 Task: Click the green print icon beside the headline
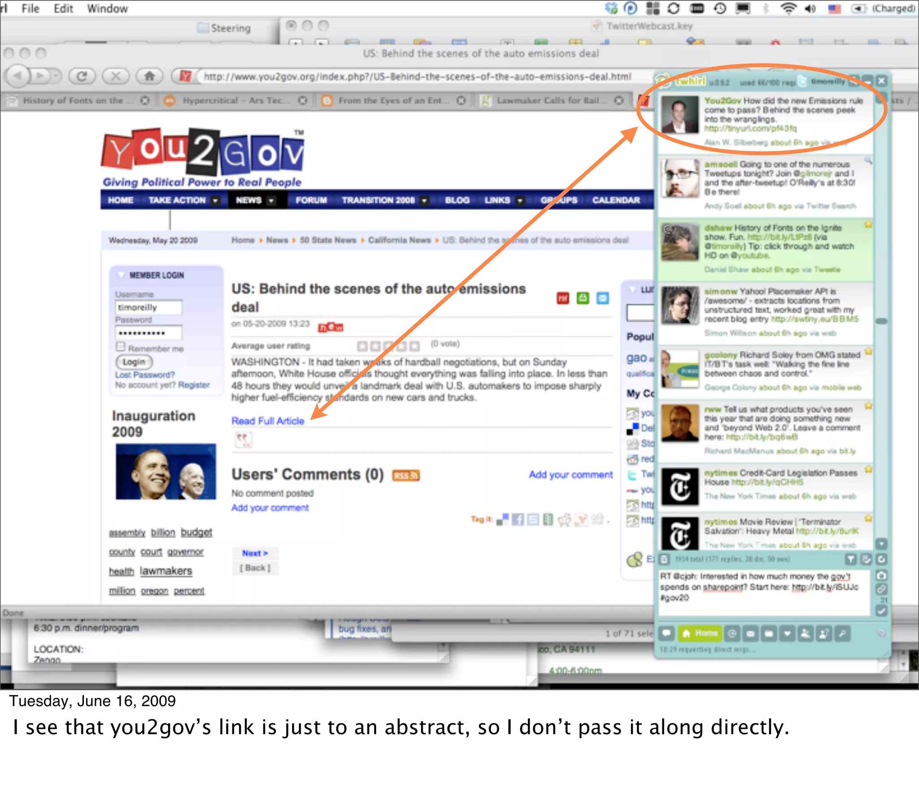583,298
